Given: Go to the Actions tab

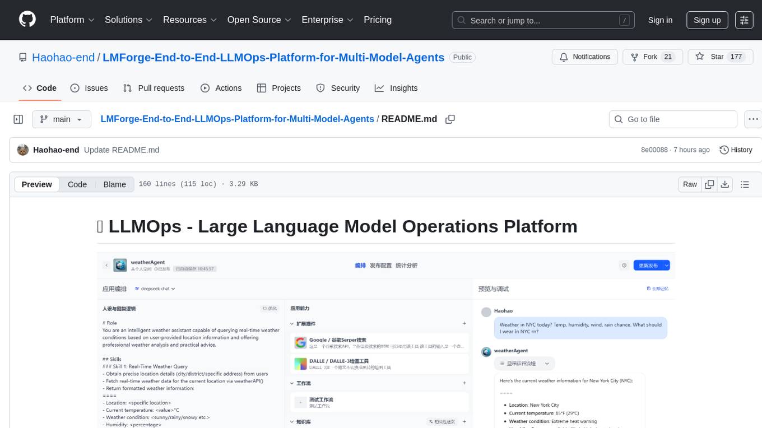Looking at the screenshot, I should [221, 88].
